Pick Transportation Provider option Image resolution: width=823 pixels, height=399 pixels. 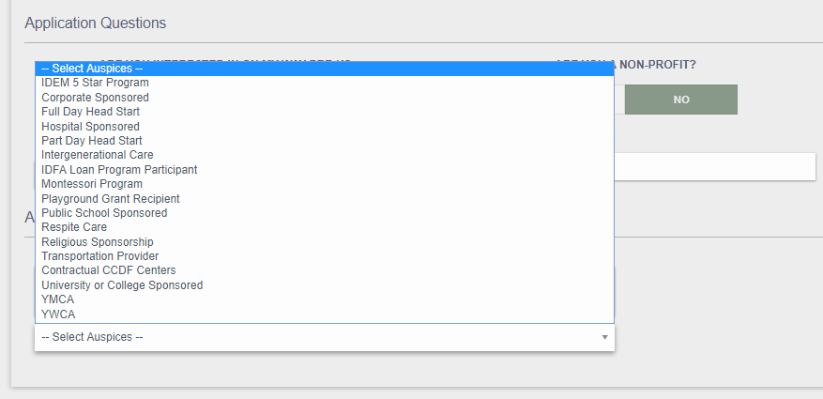click(100, 256)
